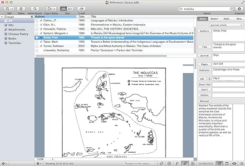Click the tag label icon in bottom bar

pyautogui.click(x=162, y=163)
